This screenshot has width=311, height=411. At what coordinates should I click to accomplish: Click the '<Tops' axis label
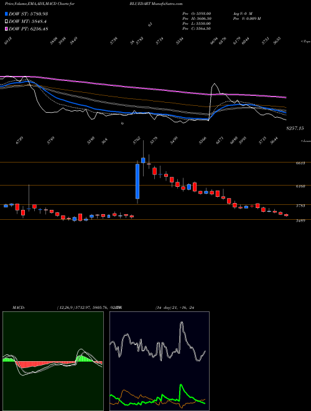pyautogui.click(x=306, y=41)
